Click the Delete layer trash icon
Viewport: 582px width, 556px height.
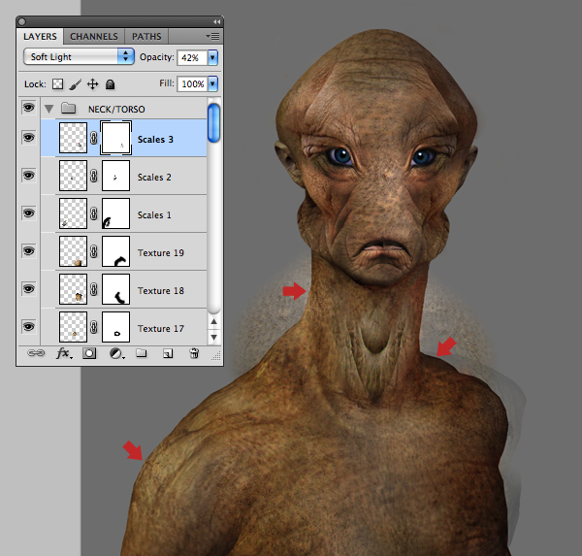[194, 353]
